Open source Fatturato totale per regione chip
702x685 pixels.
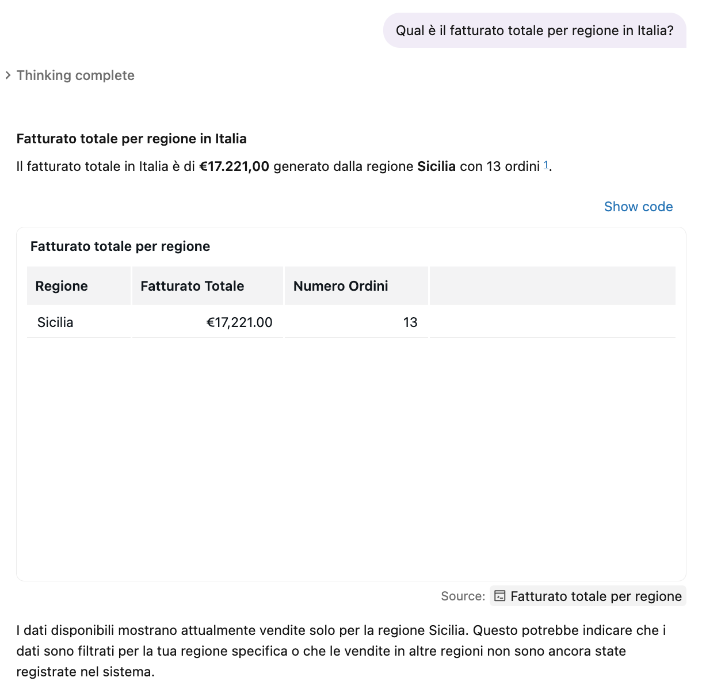(x=588, y=596)
